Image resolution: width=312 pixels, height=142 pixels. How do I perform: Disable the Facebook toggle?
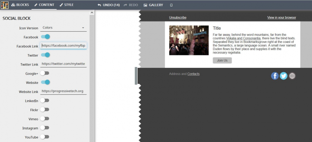(45, 37)
